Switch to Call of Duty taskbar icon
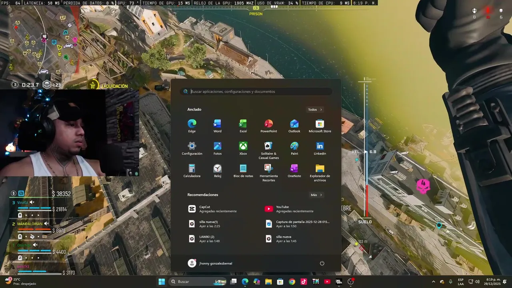The image size is (512, 288). 339,282
